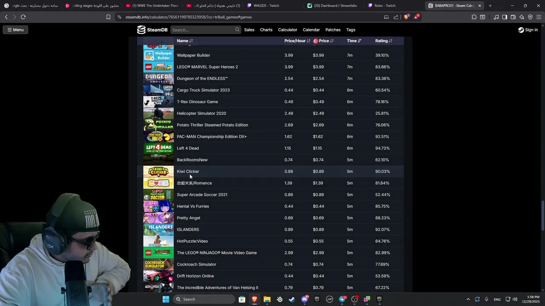Screen dimensions: 545x306
Task: Open the Cargo Truck Simulator 2023 link
Action: click(x=203, y=90)
